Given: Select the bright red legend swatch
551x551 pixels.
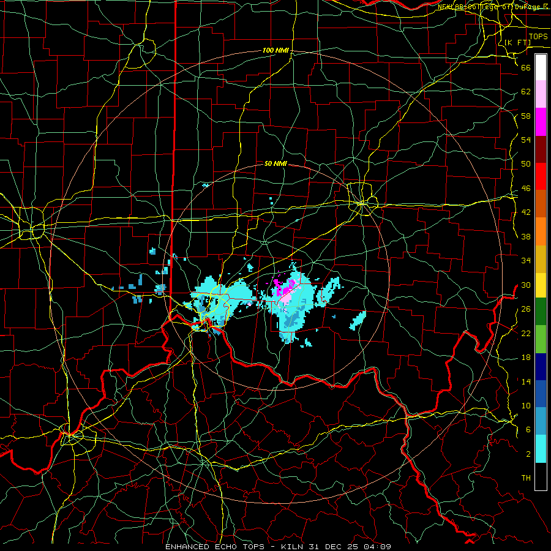Looking at the screenshot, I should (x=541, y=176).
